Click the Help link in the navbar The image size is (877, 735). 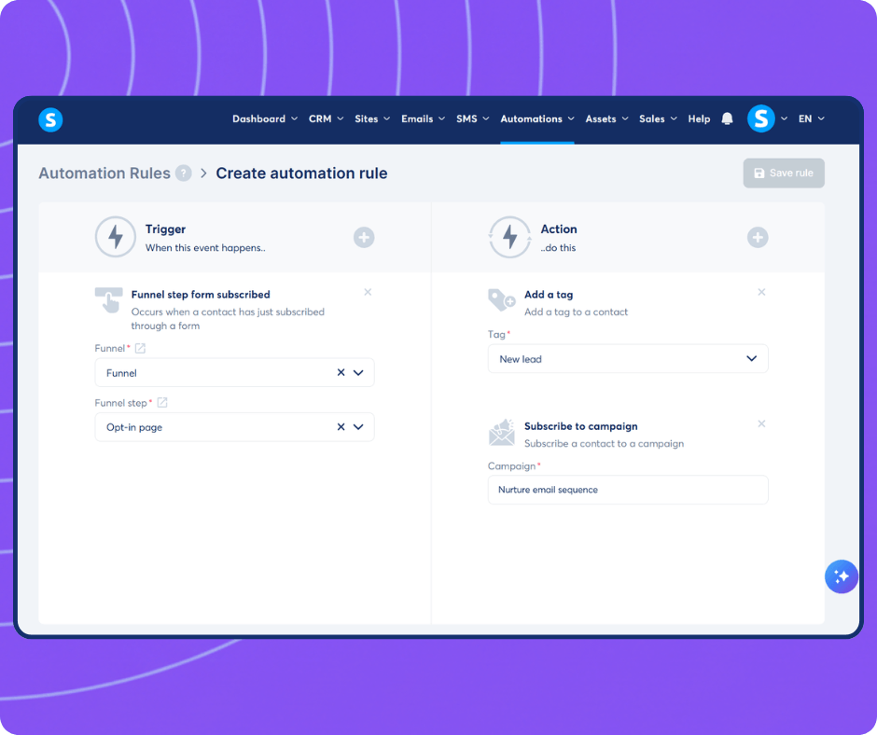point(699,118)
